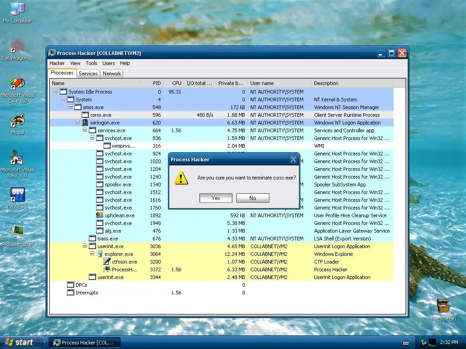Collapse the winlogon.exe tree node

coord(77,122)
